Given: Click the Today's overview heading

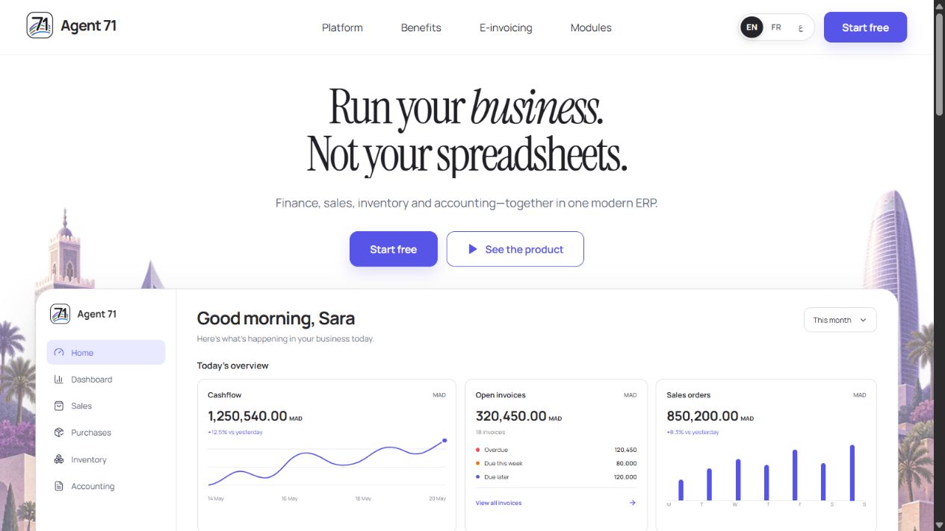Looking at the screenshot, I should (232, 365).
